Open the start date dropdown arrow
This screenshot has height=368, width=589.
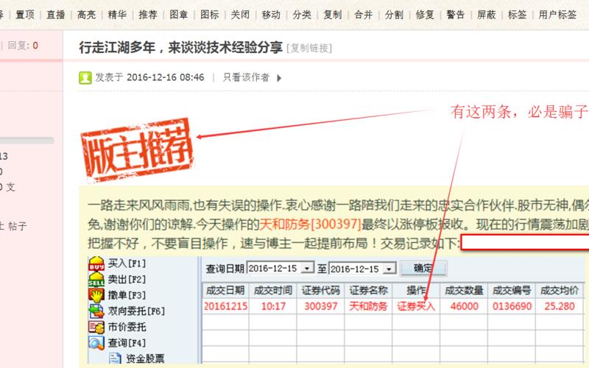point(308,269)
